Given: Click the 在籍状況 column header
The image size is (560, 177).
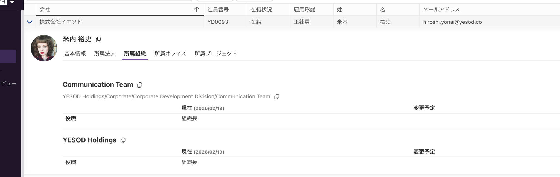Looking at the screenshot, I should (261, 10).
